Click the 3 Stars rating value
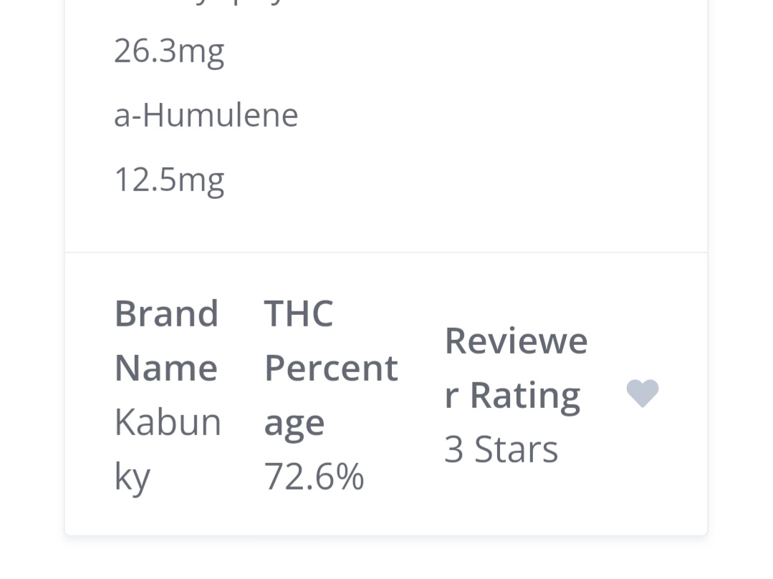This screenshot has height=579, width=773. point(501,449)
